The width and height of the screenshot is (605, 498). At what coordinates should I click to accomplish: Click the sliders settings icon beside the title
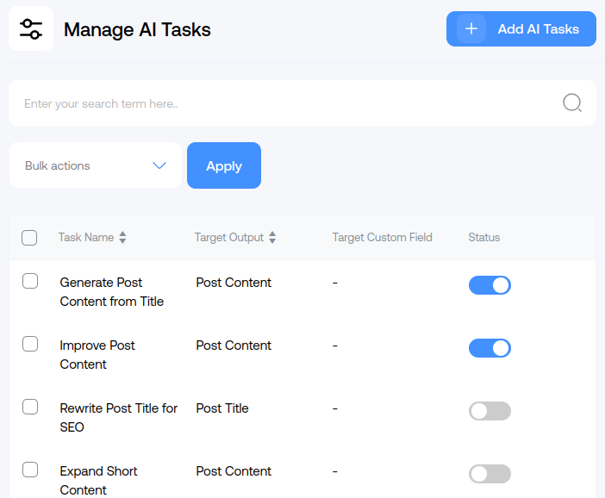[31, 28]
